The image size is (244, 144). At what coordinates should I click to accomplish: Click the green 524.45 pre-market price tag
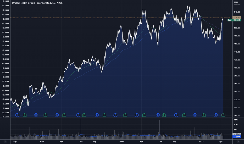[237, 20]
